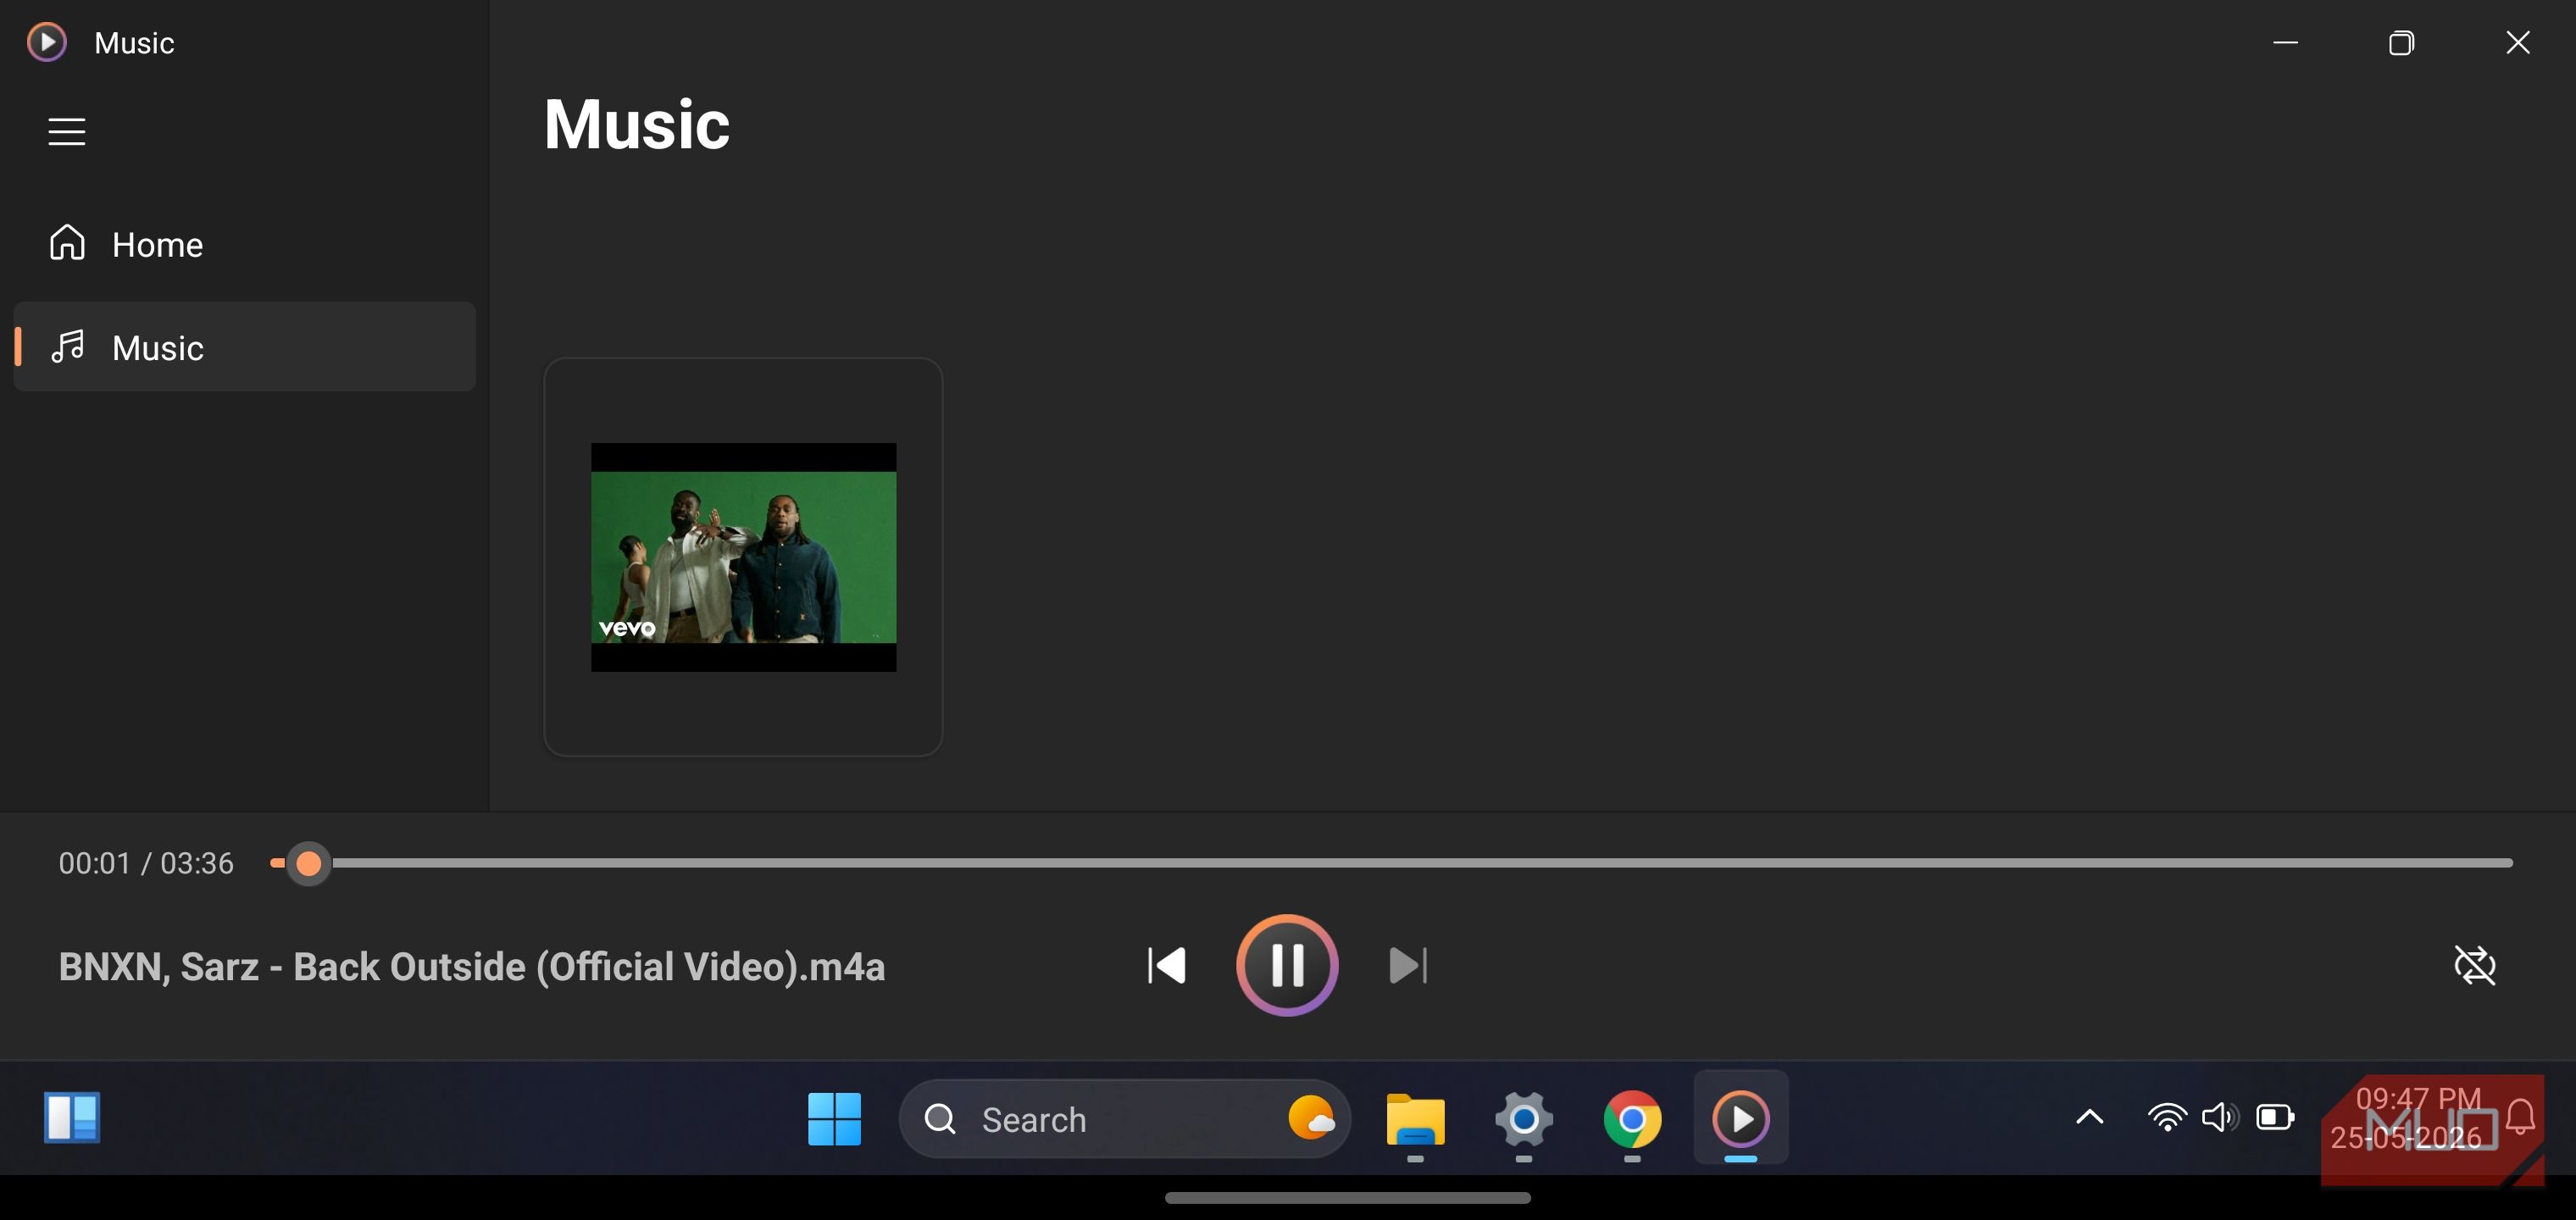Pause the playing track

click(x=1287, y=965)
